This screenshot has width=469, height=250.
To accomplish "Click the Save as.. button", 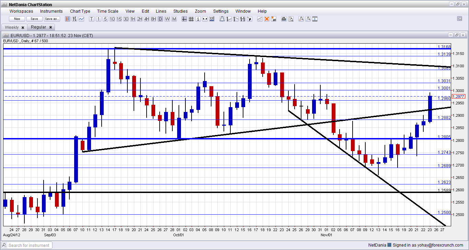I will click(52, 19).
